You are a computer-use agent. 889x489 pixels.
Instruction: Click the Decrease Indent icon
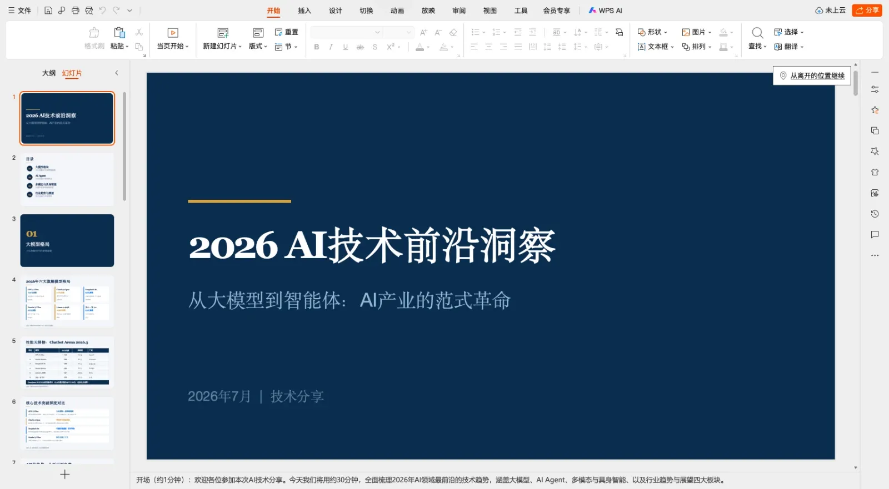(518, 32)
